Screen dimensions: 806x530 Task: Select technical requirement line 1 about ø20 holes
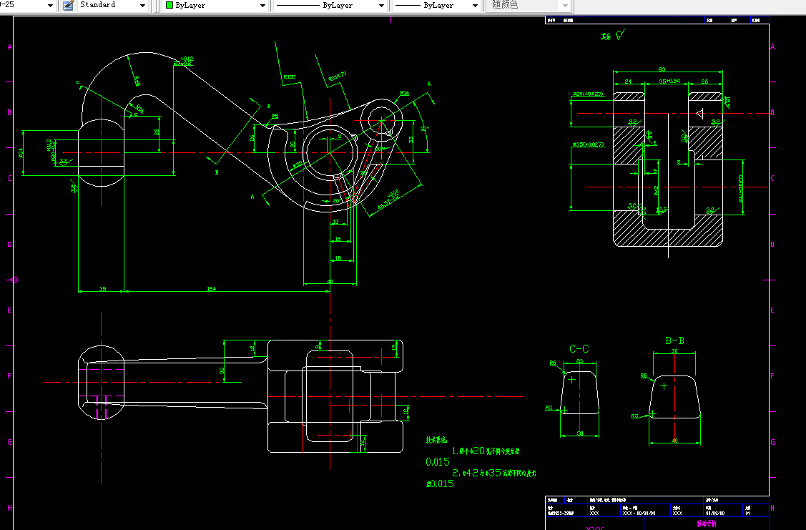click(x=486, y=451)
